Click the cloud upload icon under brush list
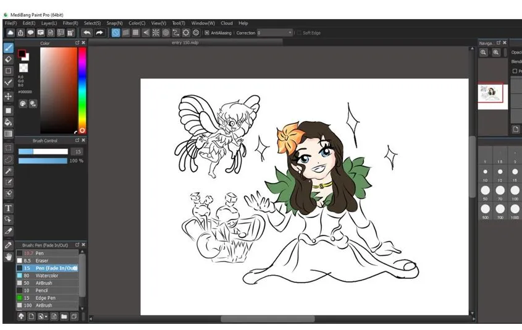Image resolution: width=522 pixels, height=330 pixels. tap(21, 316)
